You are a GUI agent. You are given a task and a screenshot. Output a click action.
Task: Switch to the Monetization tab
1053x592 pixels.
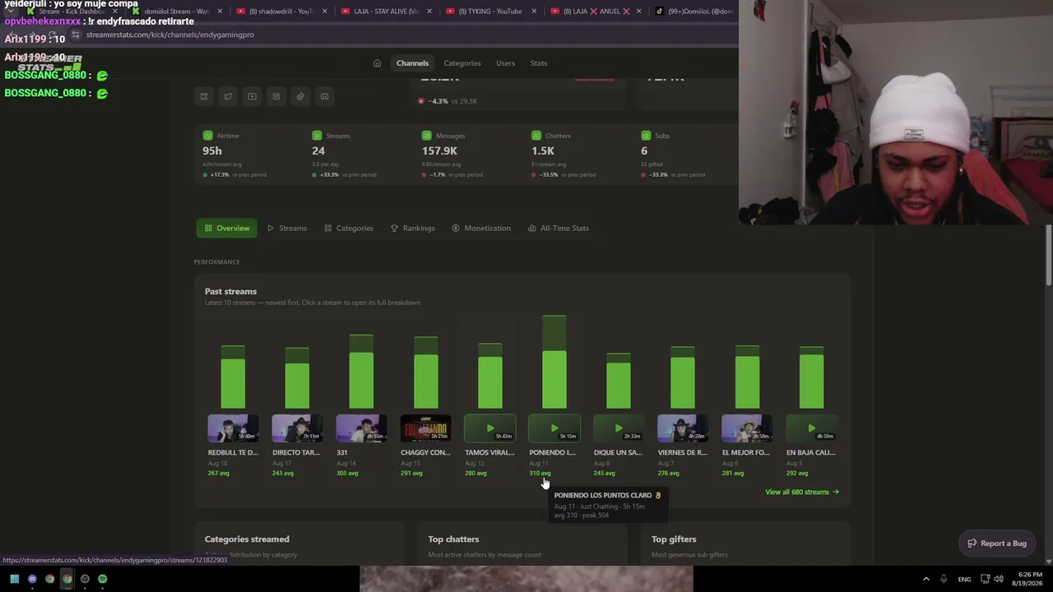coord(481,228)
